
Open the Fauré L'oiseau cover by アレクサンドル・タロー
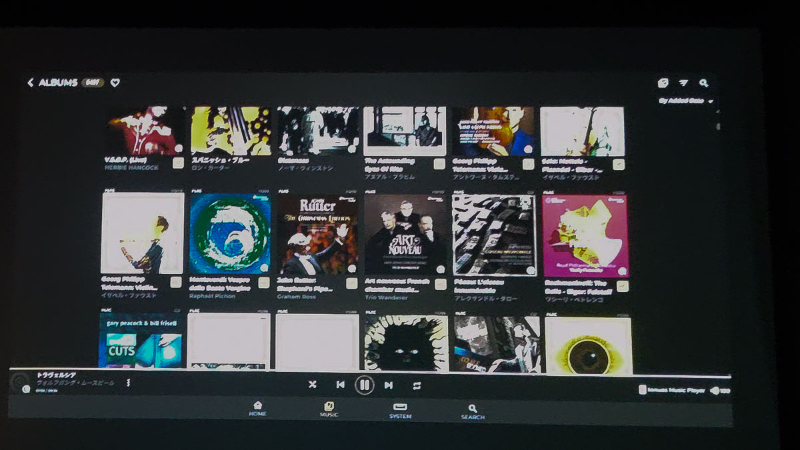tap(495, 235)
